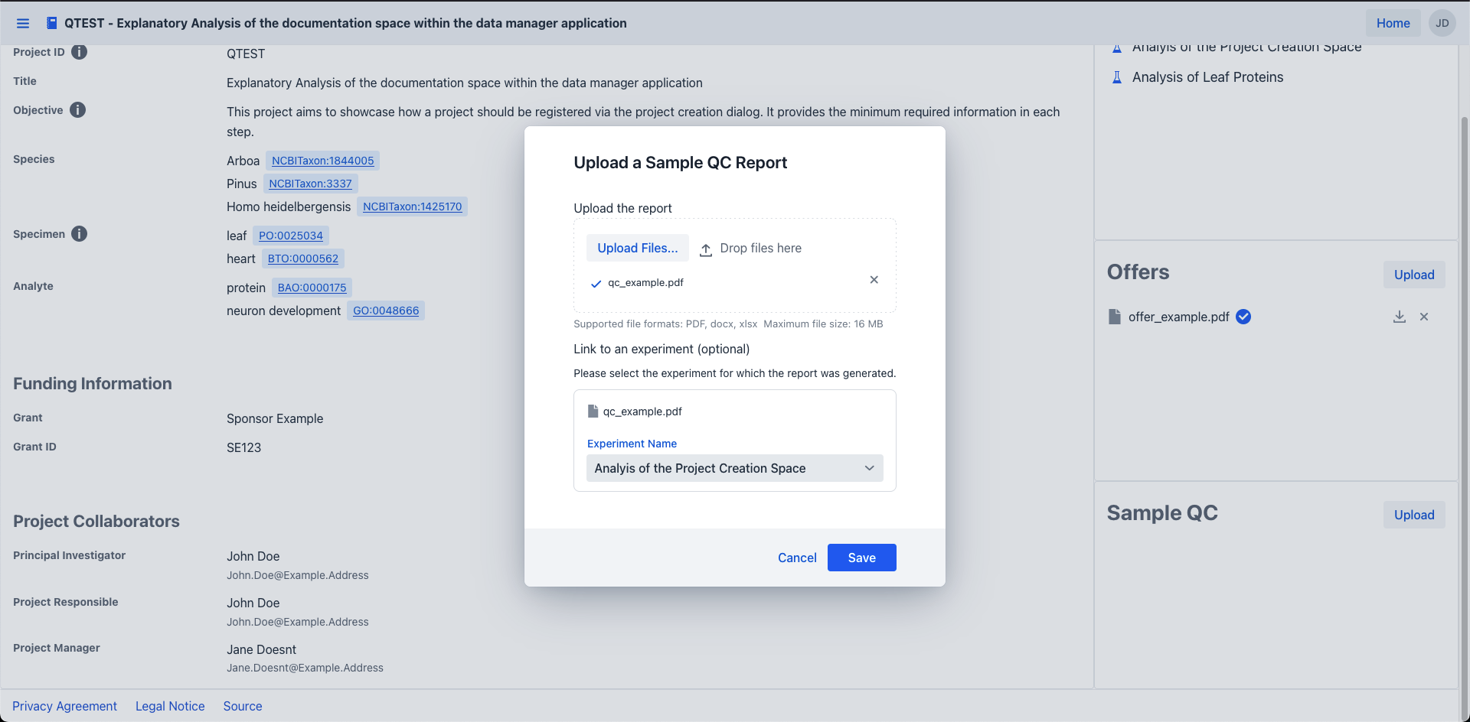Open the hamburger navigation menu

[23, 24]
